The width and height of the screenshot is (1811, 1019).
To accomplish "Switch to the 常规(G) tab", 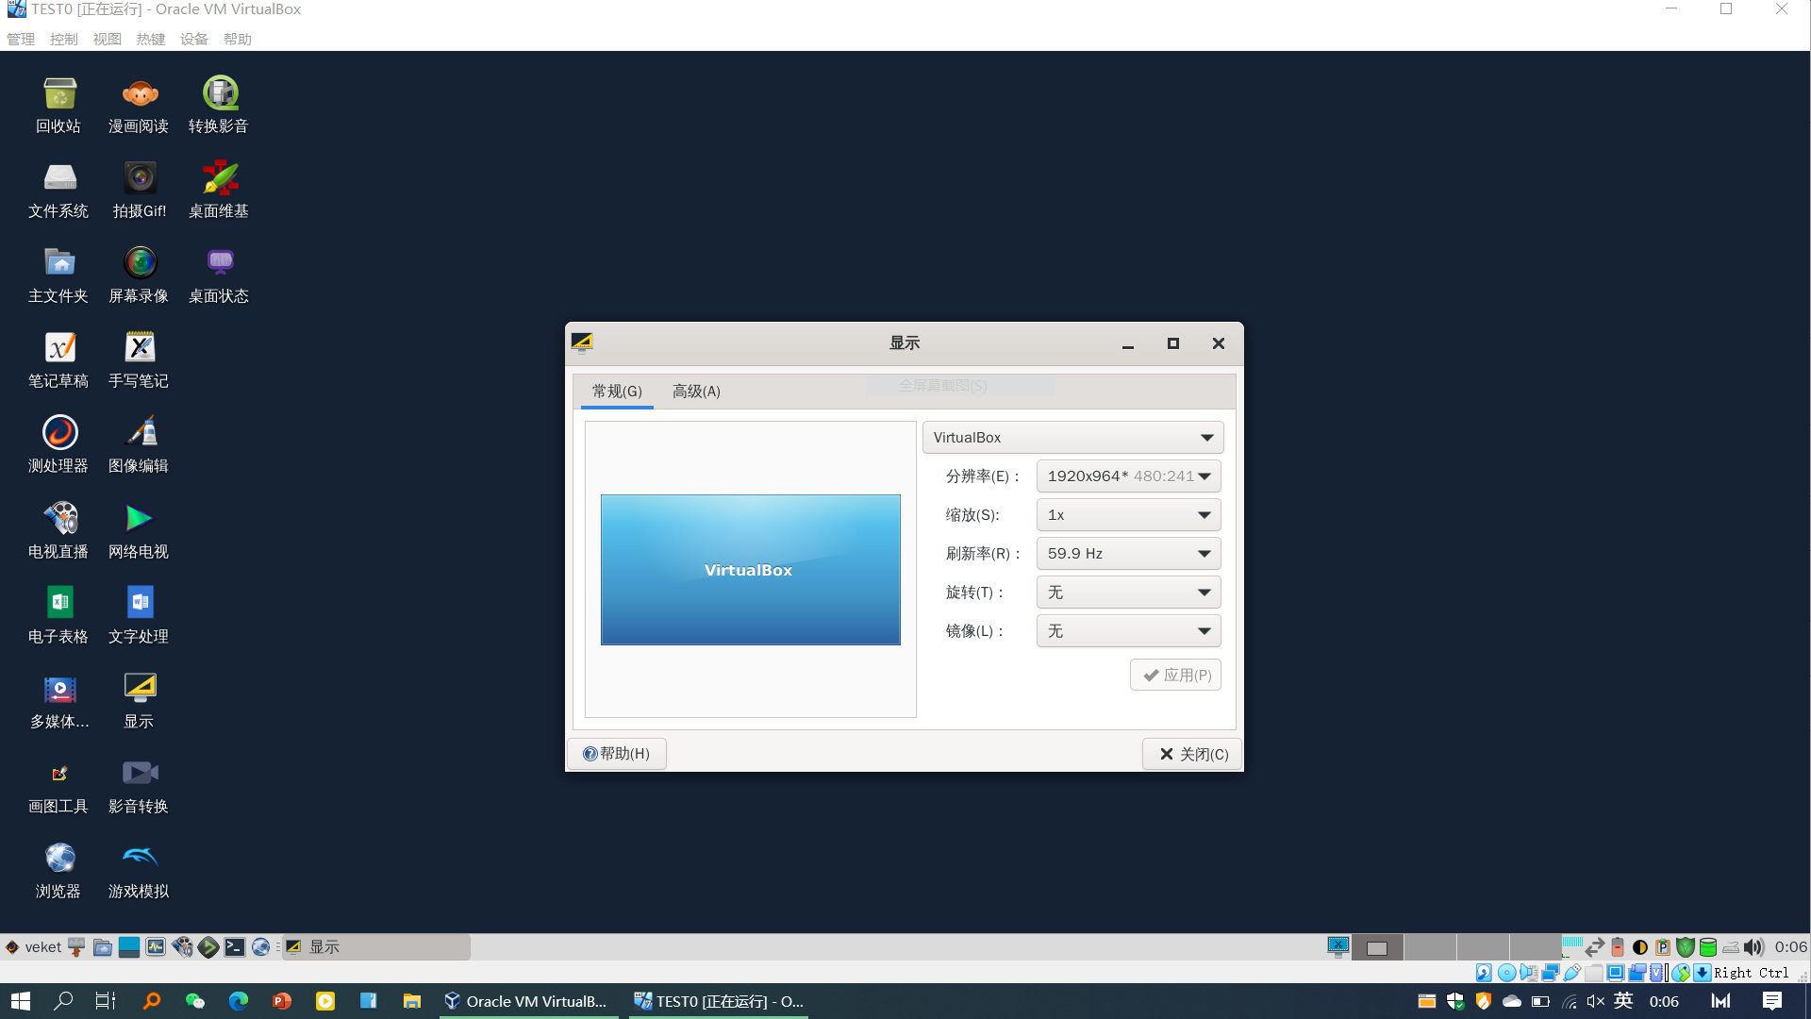I will pyautogui.click(x=617, y=391).
